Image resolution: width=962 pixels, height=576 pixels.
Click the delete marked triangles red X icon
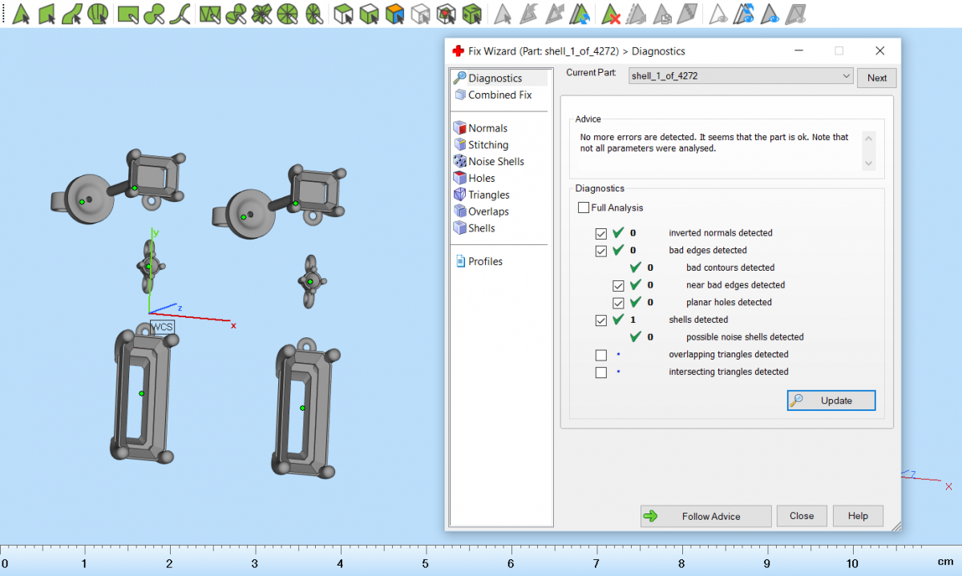[612, 14]
